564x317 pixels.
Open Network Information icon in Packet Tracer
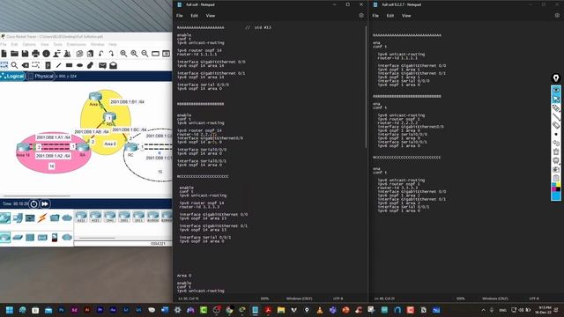pyautogui.click(x=46, y=54)
